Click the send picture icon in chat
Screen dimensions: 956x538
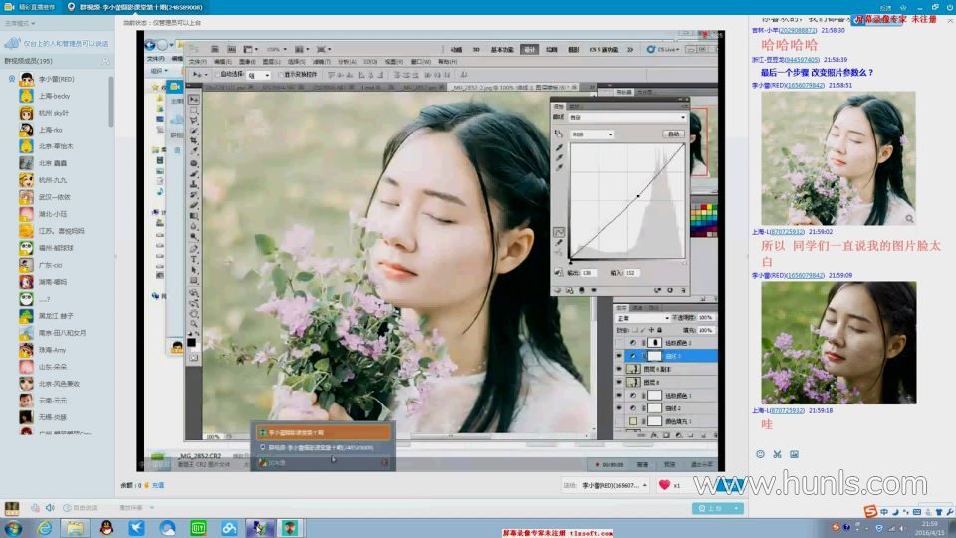pyautogui.click(x=794, y=454)
